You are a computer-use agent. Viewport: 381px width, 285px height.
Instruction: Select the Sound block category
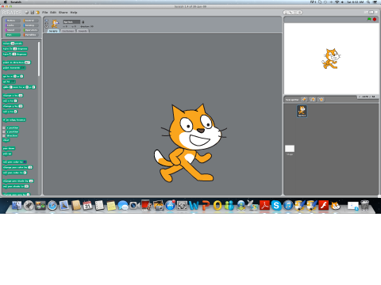coord(13,30)
